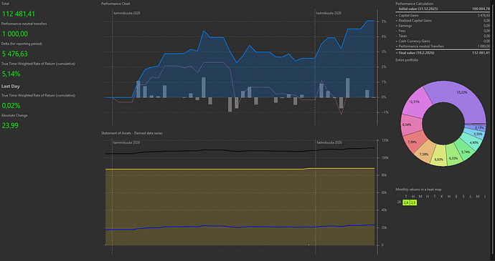Click the 2,5 February heat map cell
Screen dimensions: 495x261
(x=413, y=202)
